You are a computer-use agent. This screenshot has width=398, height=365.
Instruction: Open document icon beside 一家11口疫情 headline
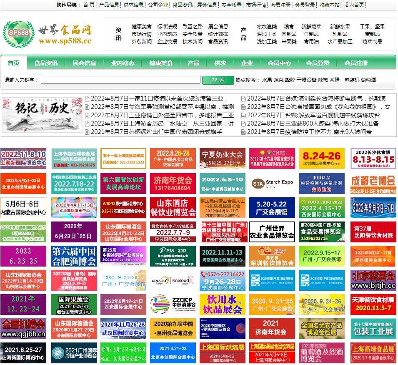coord(87,98)
